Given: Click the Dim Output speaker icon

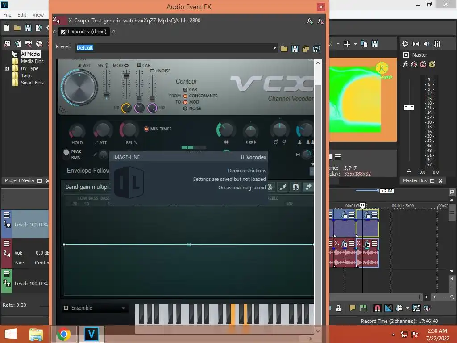Looking at the screenshot, I should [426, 44].
